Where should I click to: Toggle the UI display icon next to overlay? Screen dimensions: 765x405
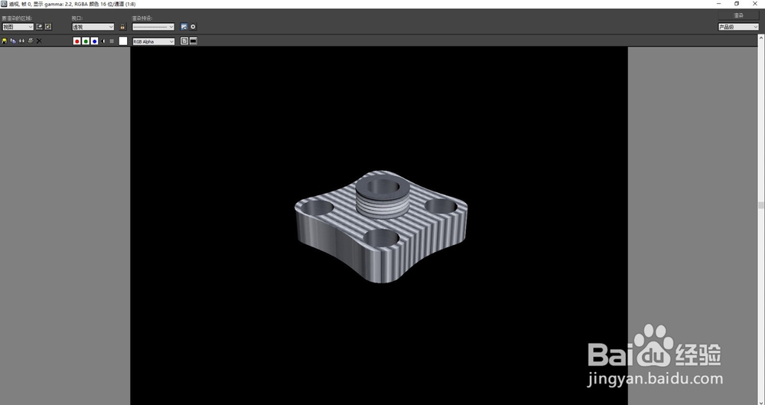194,41
